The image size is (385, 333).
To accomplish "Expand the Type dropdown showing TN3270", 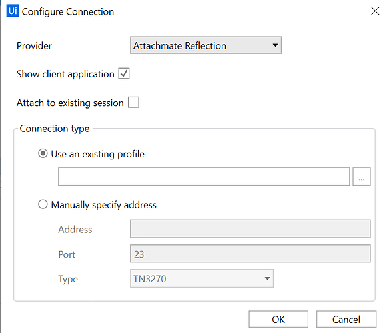I will click(202, 278).
